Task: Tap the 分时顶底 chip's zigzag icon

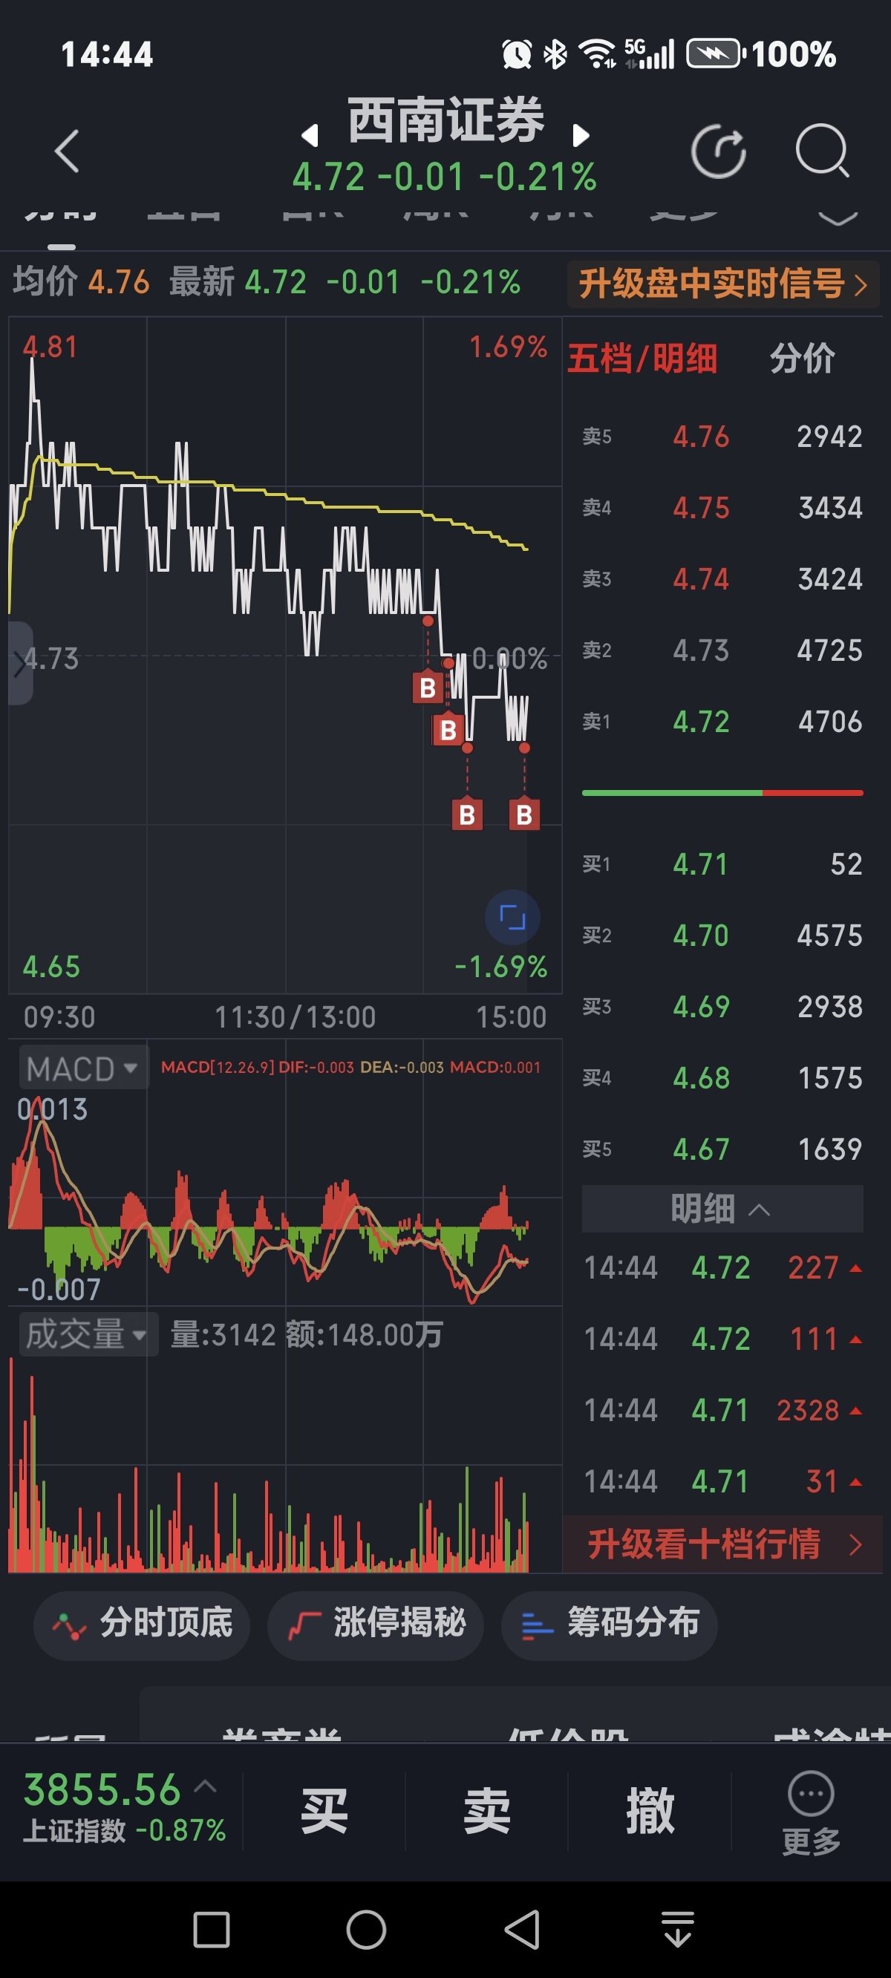Action: pyautogui.click(x=68, y=1625)
